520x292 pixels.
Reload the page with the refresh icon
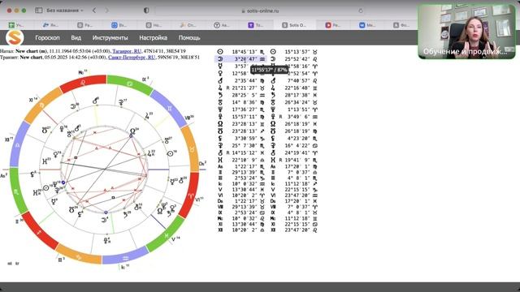point(361,11)
